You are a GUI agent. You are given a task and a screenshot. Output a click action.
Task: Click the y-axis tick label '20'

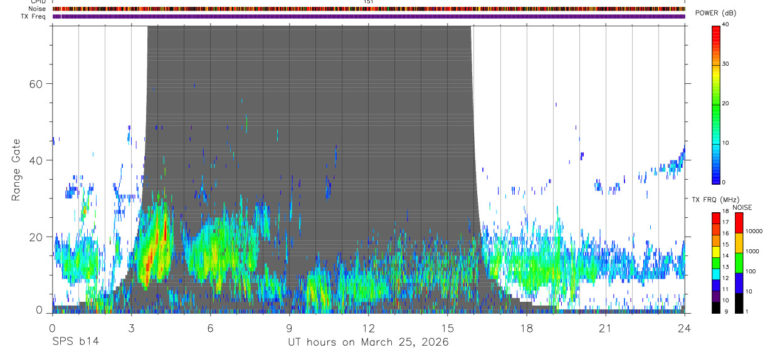tap(37, 237)
